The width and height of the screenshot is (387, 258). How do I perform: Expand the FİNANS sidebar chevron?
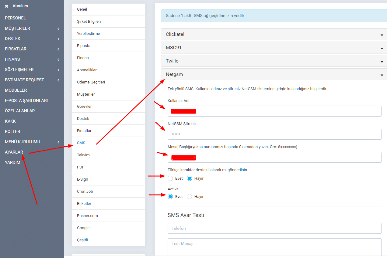point(58,59)
